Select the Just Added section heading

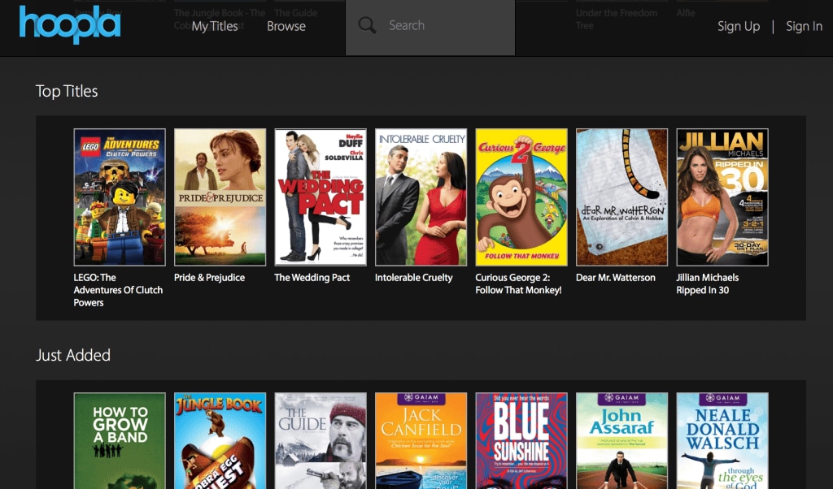pyautogui.click(x=72, y=355)
